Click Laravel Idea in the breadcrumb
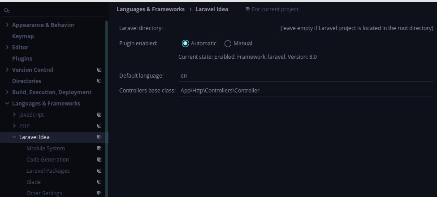The height and width of the screenshot is (197, 437). (212, 9)
